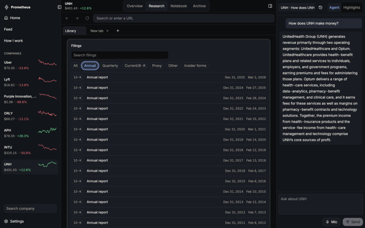Select ORLY in companies list

[30, 116]
